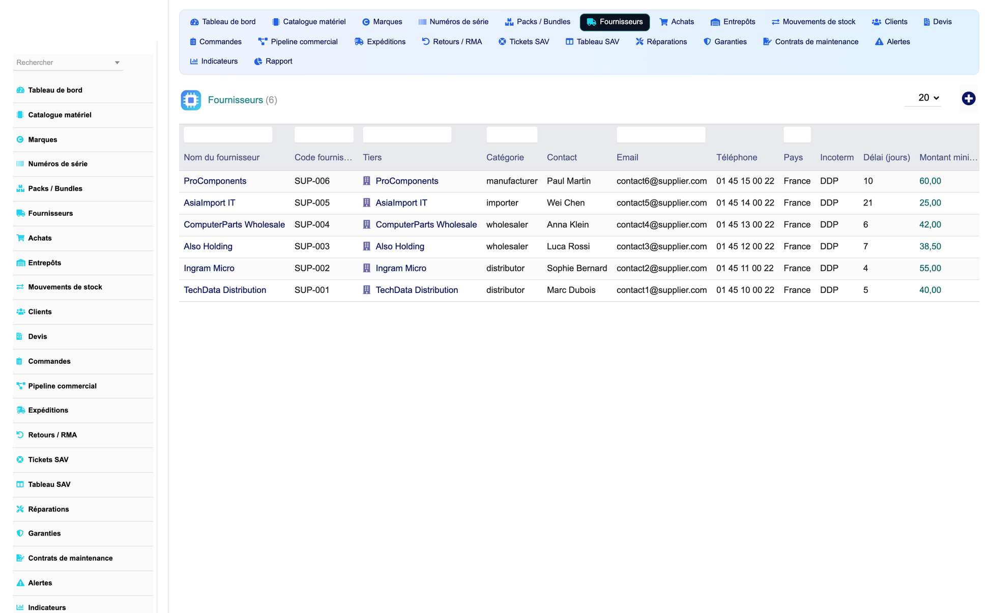Go to the Achats top tab
This screenshot has width=990, height=613.
pyautogui.click(x=677, y=22)
